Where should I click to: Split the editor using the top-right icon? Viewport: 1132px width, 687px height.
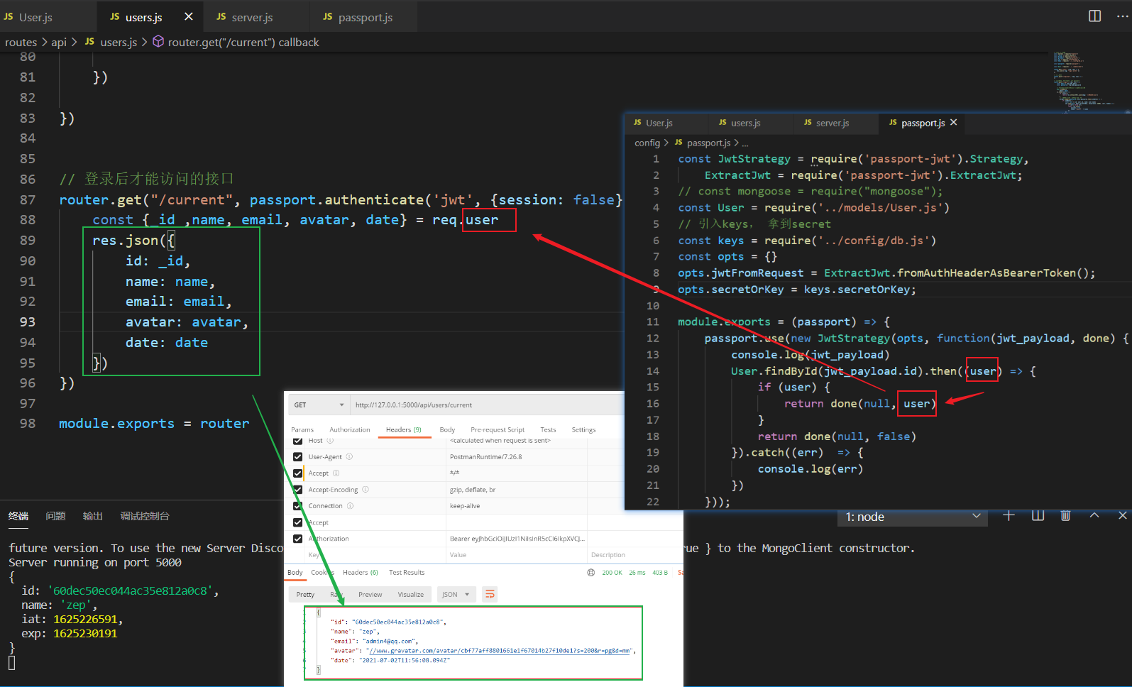[x=1095, y=16]
